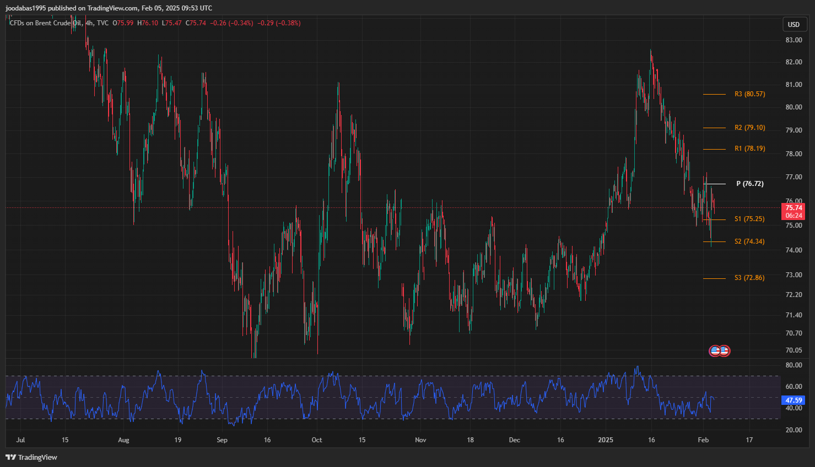
Task: Click the 74.00 price axis label
Action: point(794,250)
